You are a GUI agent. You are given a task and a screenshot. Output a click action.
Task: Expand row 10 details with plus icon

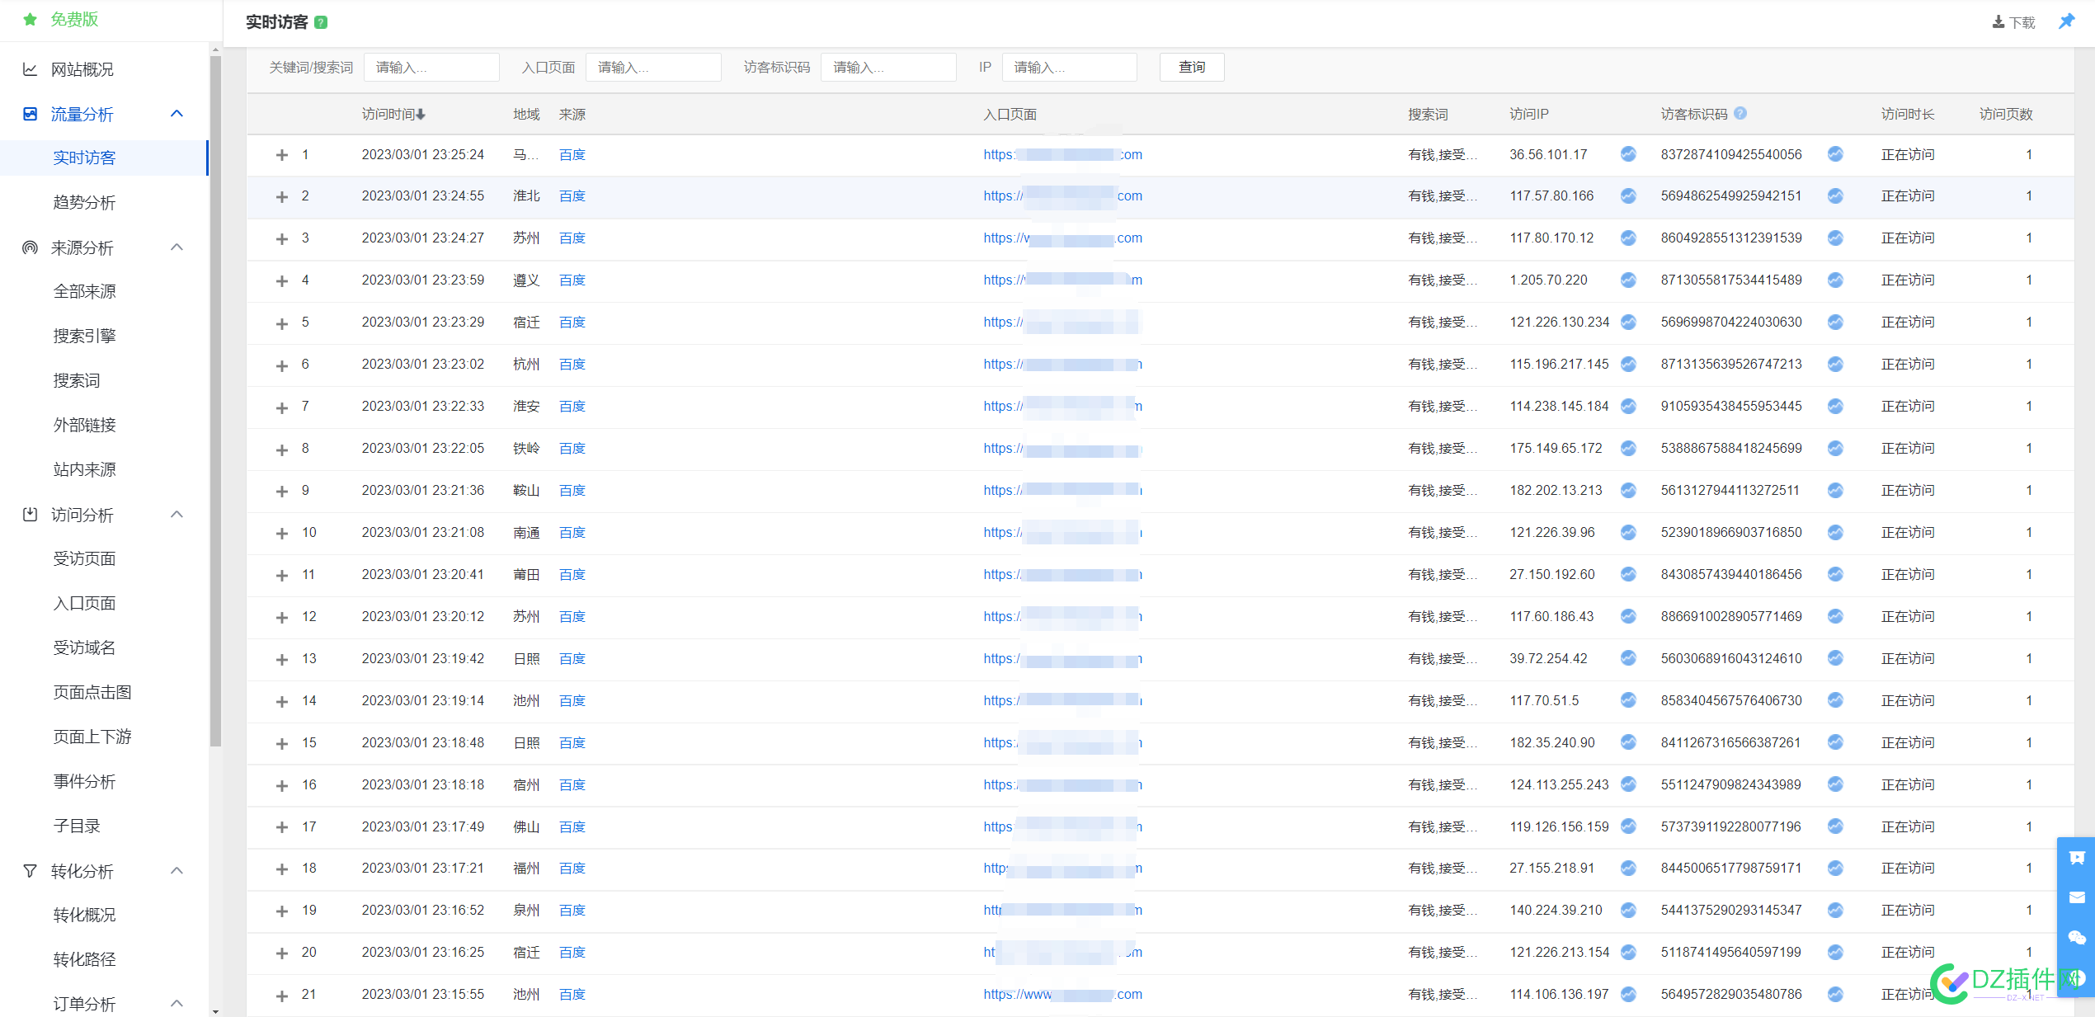pyautogui.click(x=282, y=534)
